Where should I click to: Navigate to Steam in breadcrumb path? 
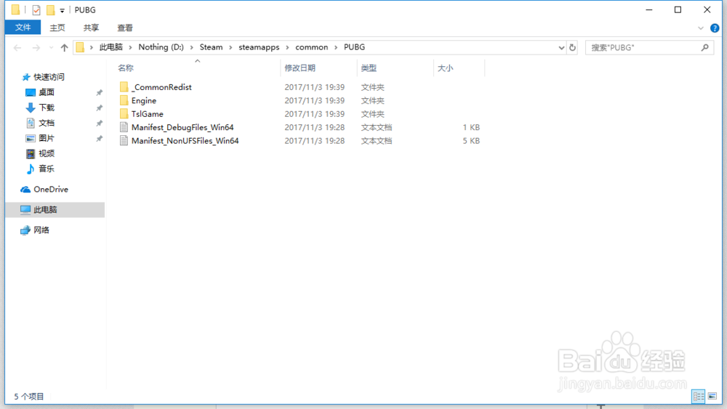[211, 47]
